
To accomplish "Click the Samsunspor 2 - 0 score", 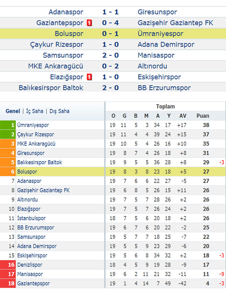I will (110, 55).
